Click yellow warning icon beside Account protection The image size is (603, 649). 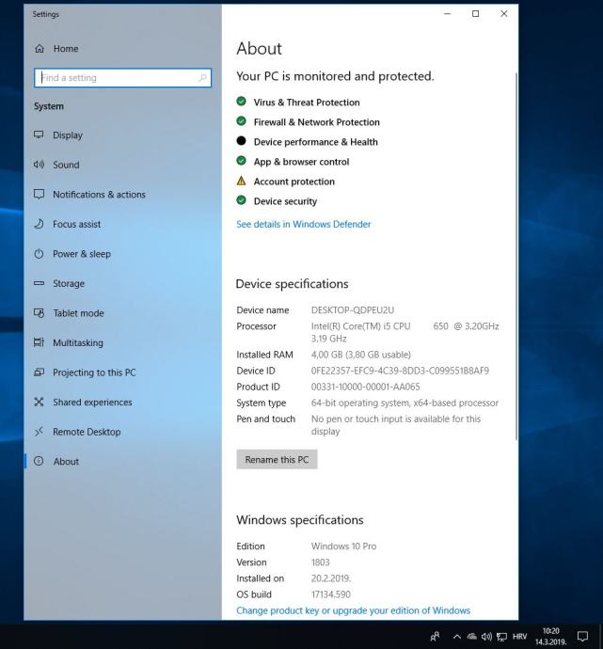(241, 181)
